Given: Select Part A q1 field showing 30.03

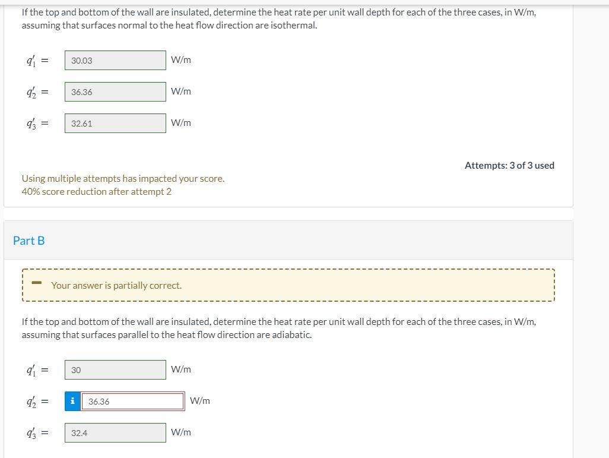Looking at the screenshot, I should (x=115, y=60).
